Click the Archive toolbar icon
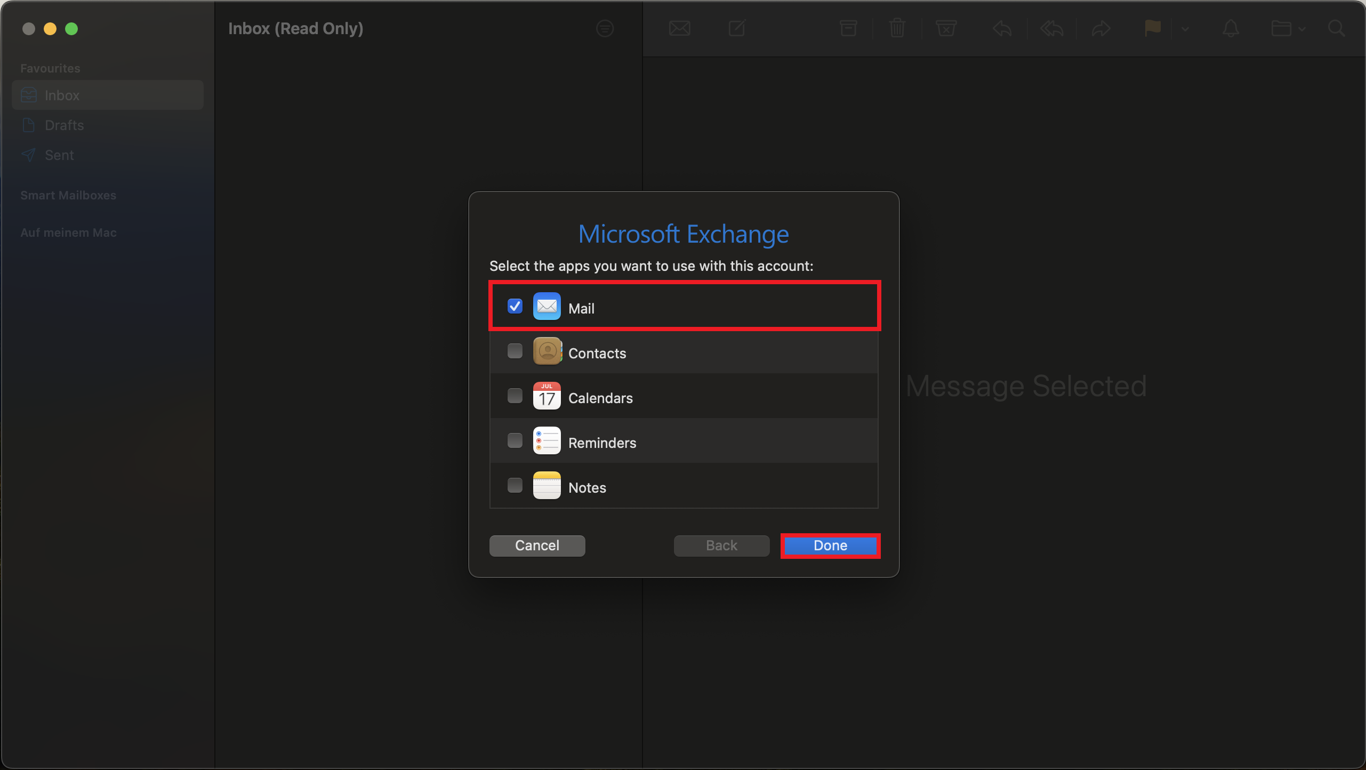1366x770 pixels. click(x=848, y=28)
